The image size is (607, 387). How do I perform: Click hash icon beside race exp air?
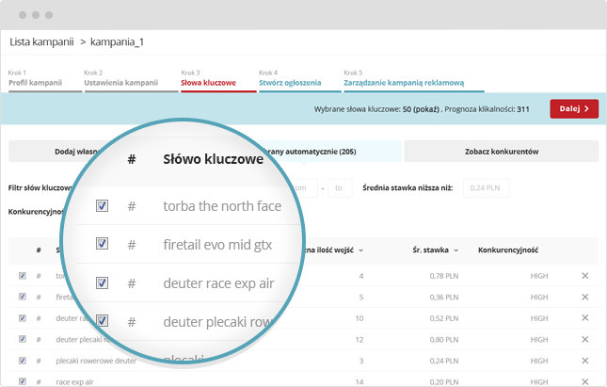point(39,382)
